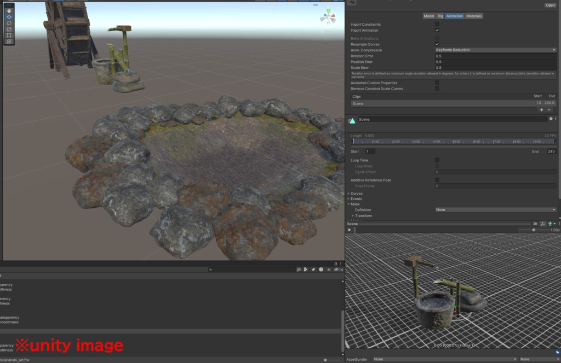561x363 pixels.
Task: Select the Scale tool
Action: click(x=9, y=29)
